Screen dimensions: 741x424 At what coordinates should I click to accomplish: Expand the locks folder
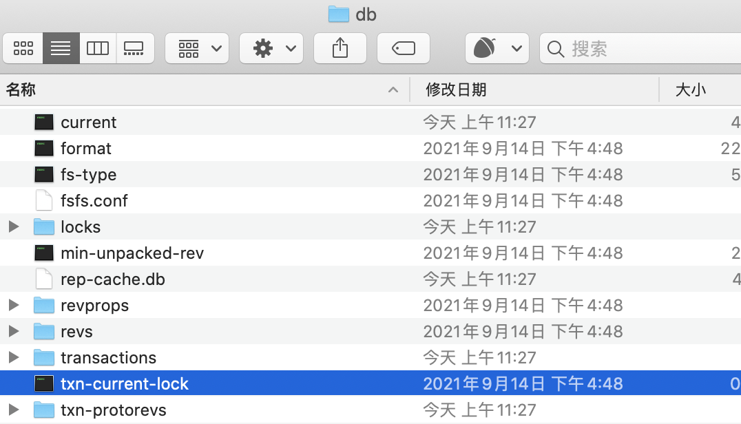tap(14, 226)
